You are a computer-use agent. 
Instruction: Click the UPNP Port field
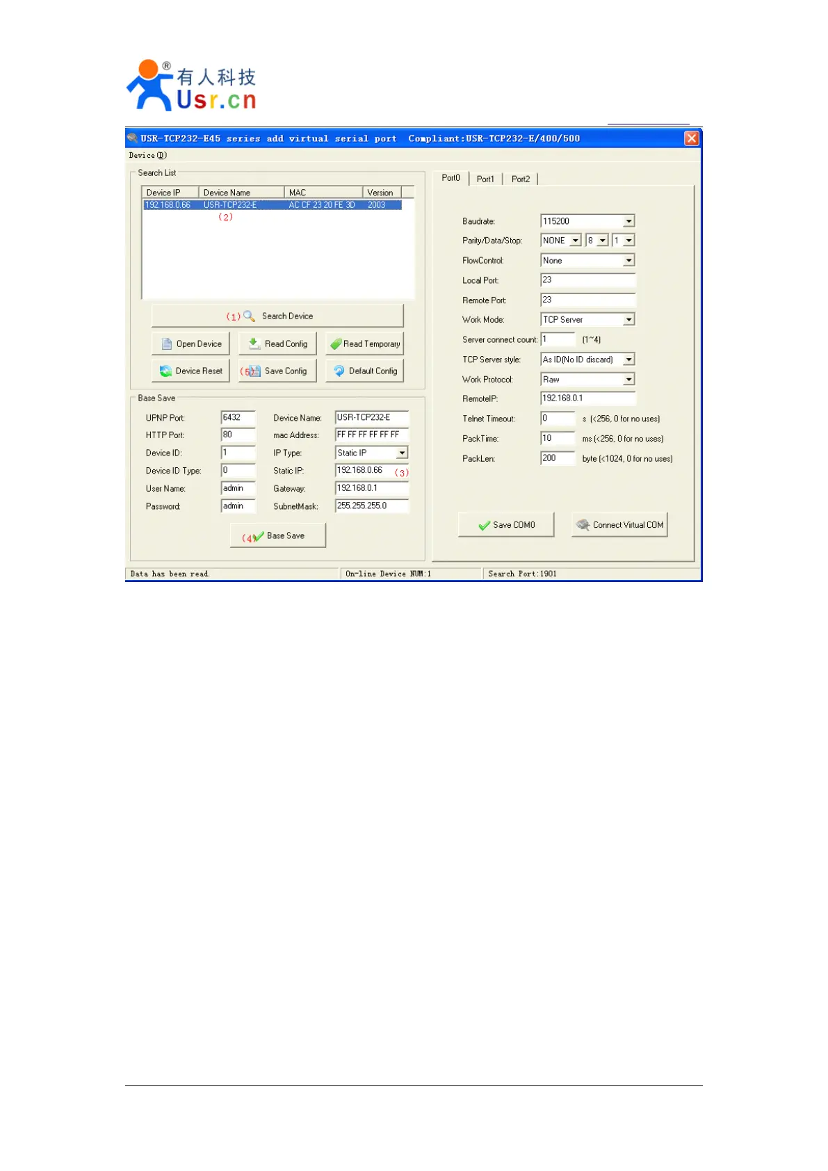tap(238, 418)
